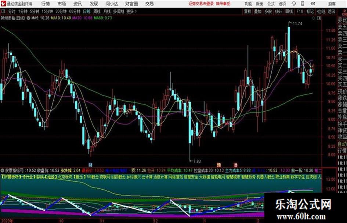Click the MA10: 10.48 indicator value
Image resolution: width=347 pixels, height=223 pixels.
(61, 18)
